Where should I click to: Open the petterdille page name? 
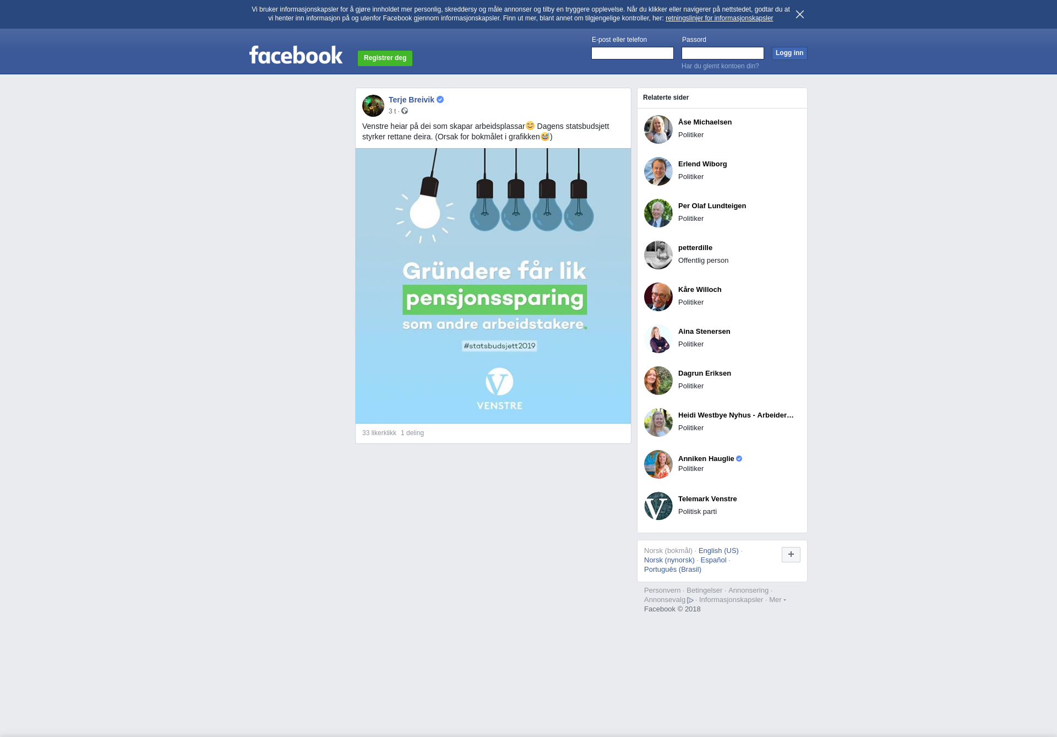pos(695,248)
